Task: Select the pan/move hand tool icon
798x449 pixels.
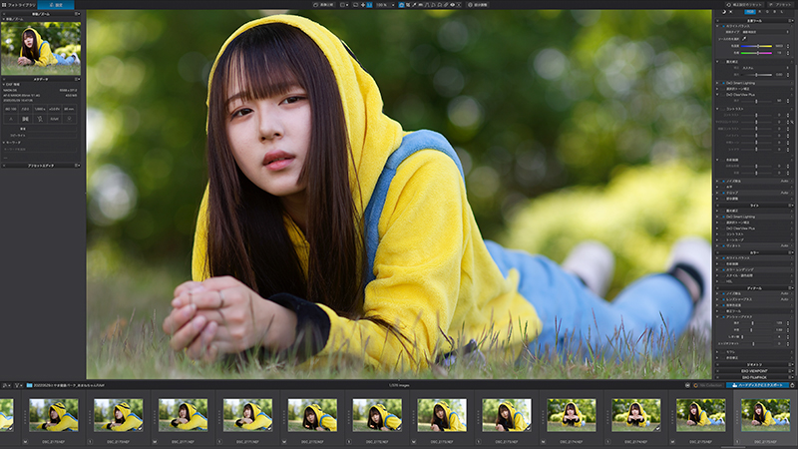Action: click(x=362, y=5)
